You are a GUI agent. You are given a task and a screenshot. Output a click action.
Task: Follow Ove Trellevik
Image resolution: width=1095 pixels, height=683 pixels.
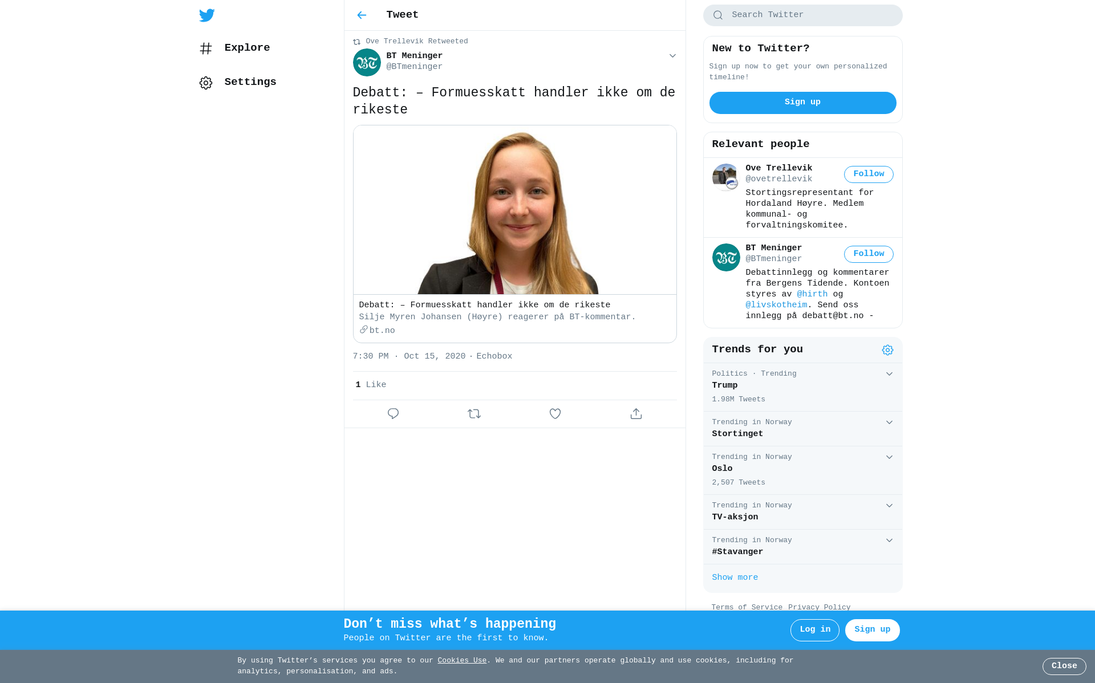pos(868,174)
